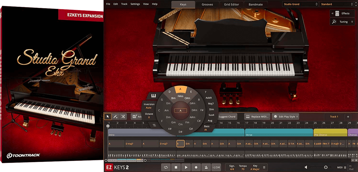Open the Effects panel
This screenshot has width=358, height=172.
tap(343, 13)
